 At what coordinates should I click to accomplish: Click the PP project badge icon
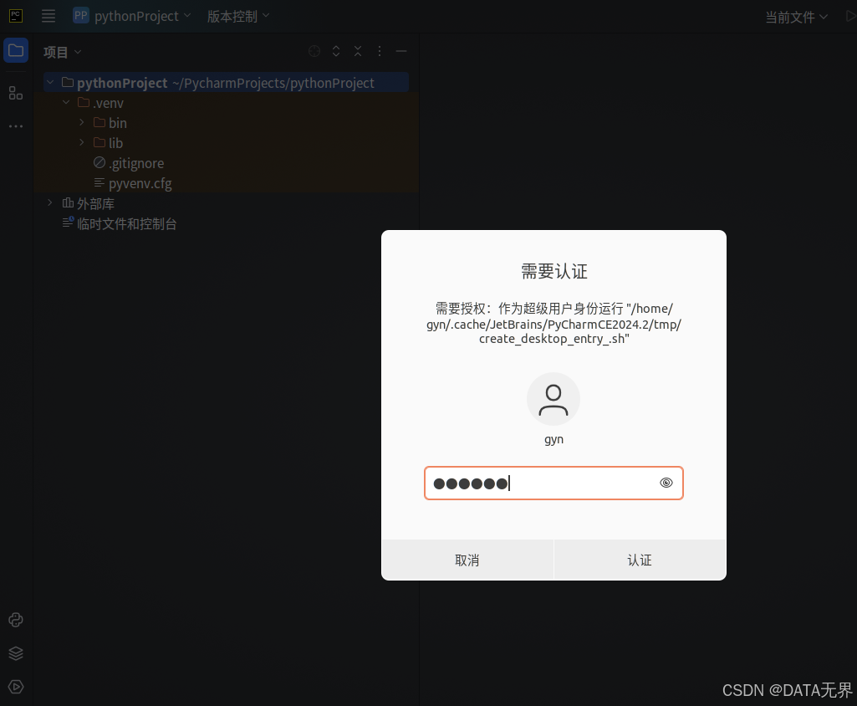81,15
